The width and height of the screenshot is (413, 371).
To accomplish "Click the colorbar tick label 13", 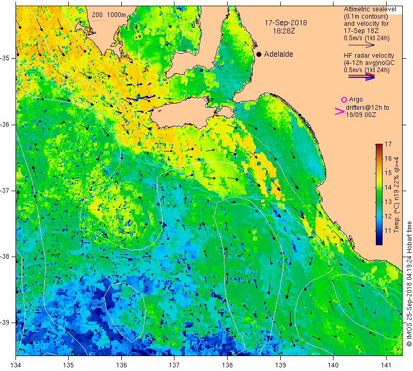I will [388, 202].
